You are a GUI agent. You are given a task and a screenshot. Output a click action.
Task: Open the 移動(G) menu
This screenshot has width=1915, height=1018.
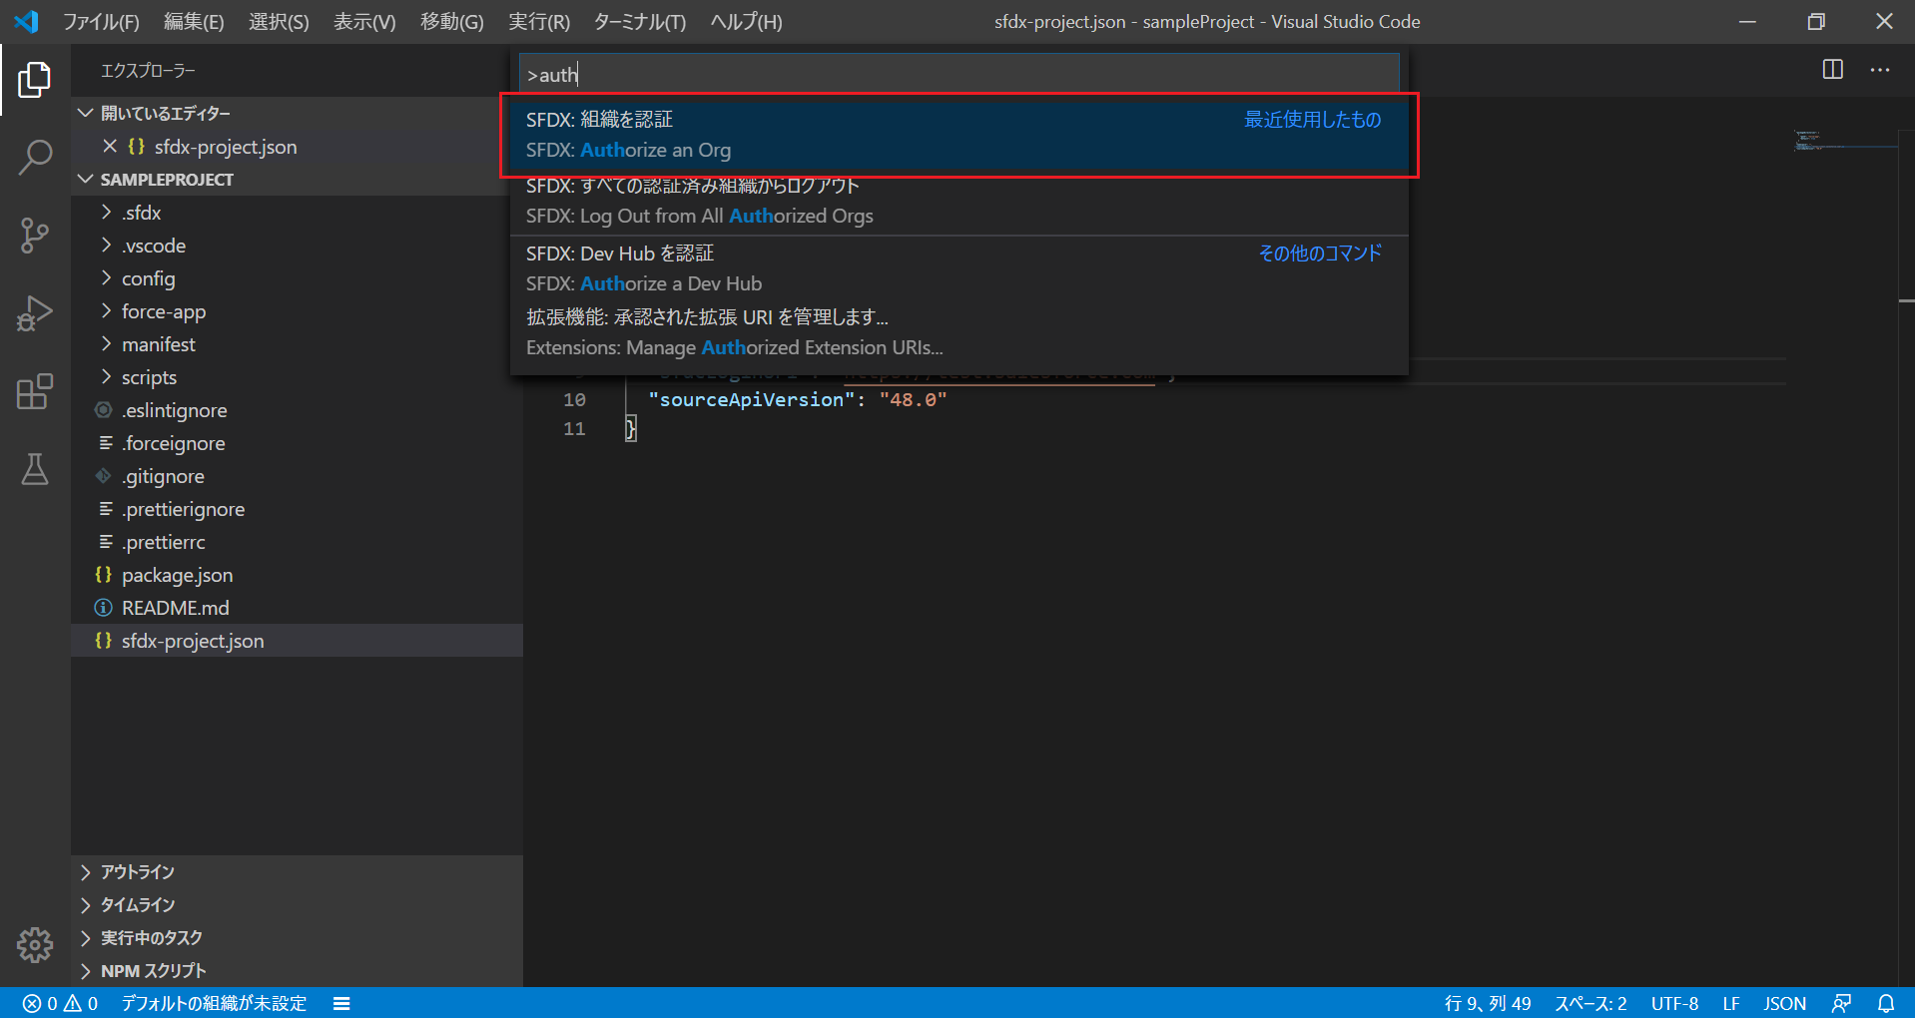point(451,21)
